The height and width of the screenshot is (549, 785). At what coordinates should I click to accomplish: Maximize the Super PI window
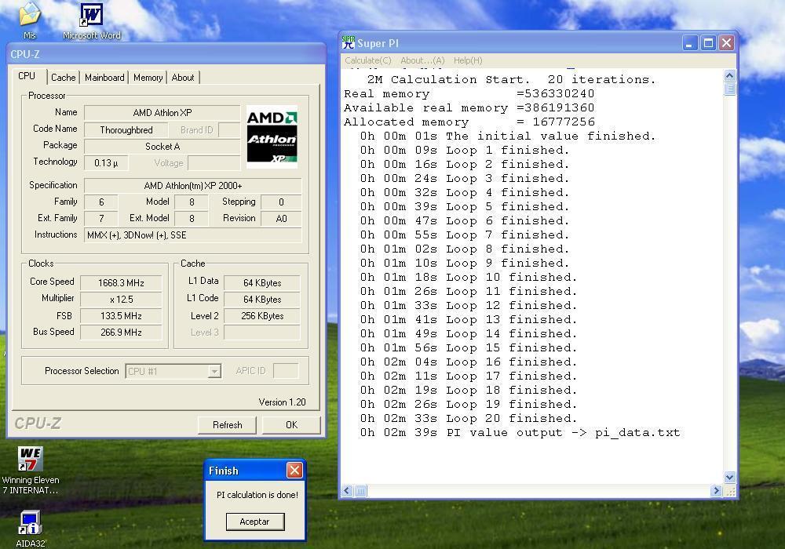(708, 43)
